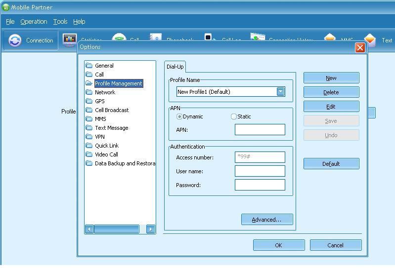Confirm options with the OK button
The image size is (395, 268).
pos(279,245)
